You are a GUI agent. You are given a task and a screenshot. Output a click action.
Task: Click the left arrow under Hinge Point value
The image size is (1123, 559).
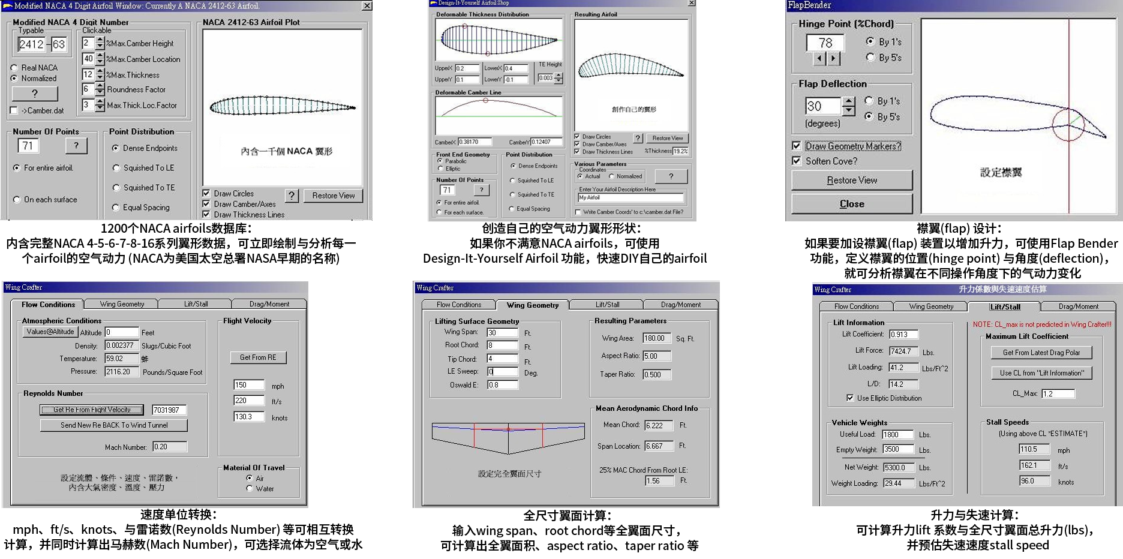click(x=819, y=58)
